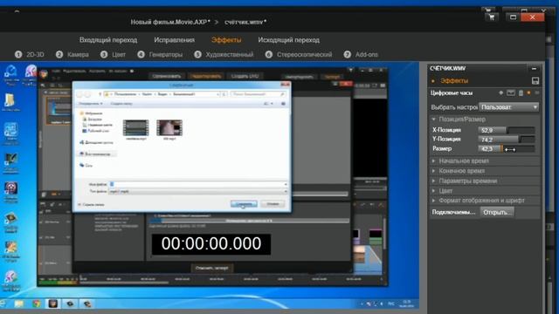Click the Подключаемы... label
The image size is (559, 314).
coord(453,212)
